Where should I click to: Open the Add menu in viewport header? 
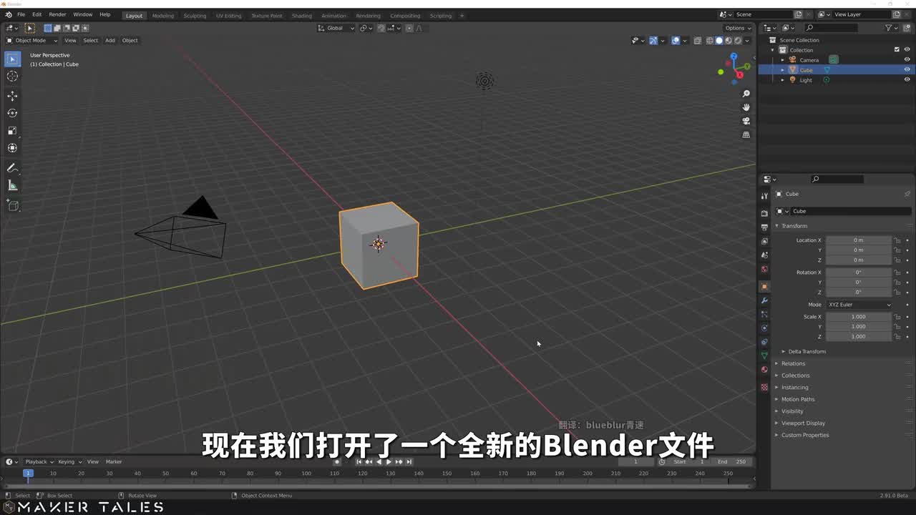pyautogui.click(x=109, y=41)
